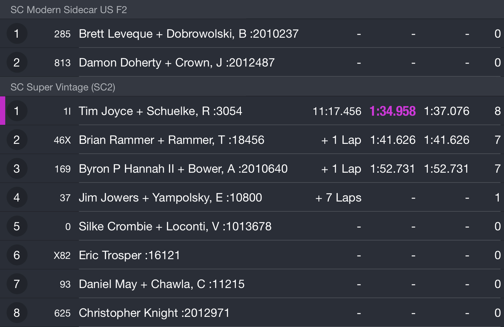The width and height of the screenshot is (504, 327).
Task: Select the purple best lap time 1:34.958
Action: click(392, 111)
